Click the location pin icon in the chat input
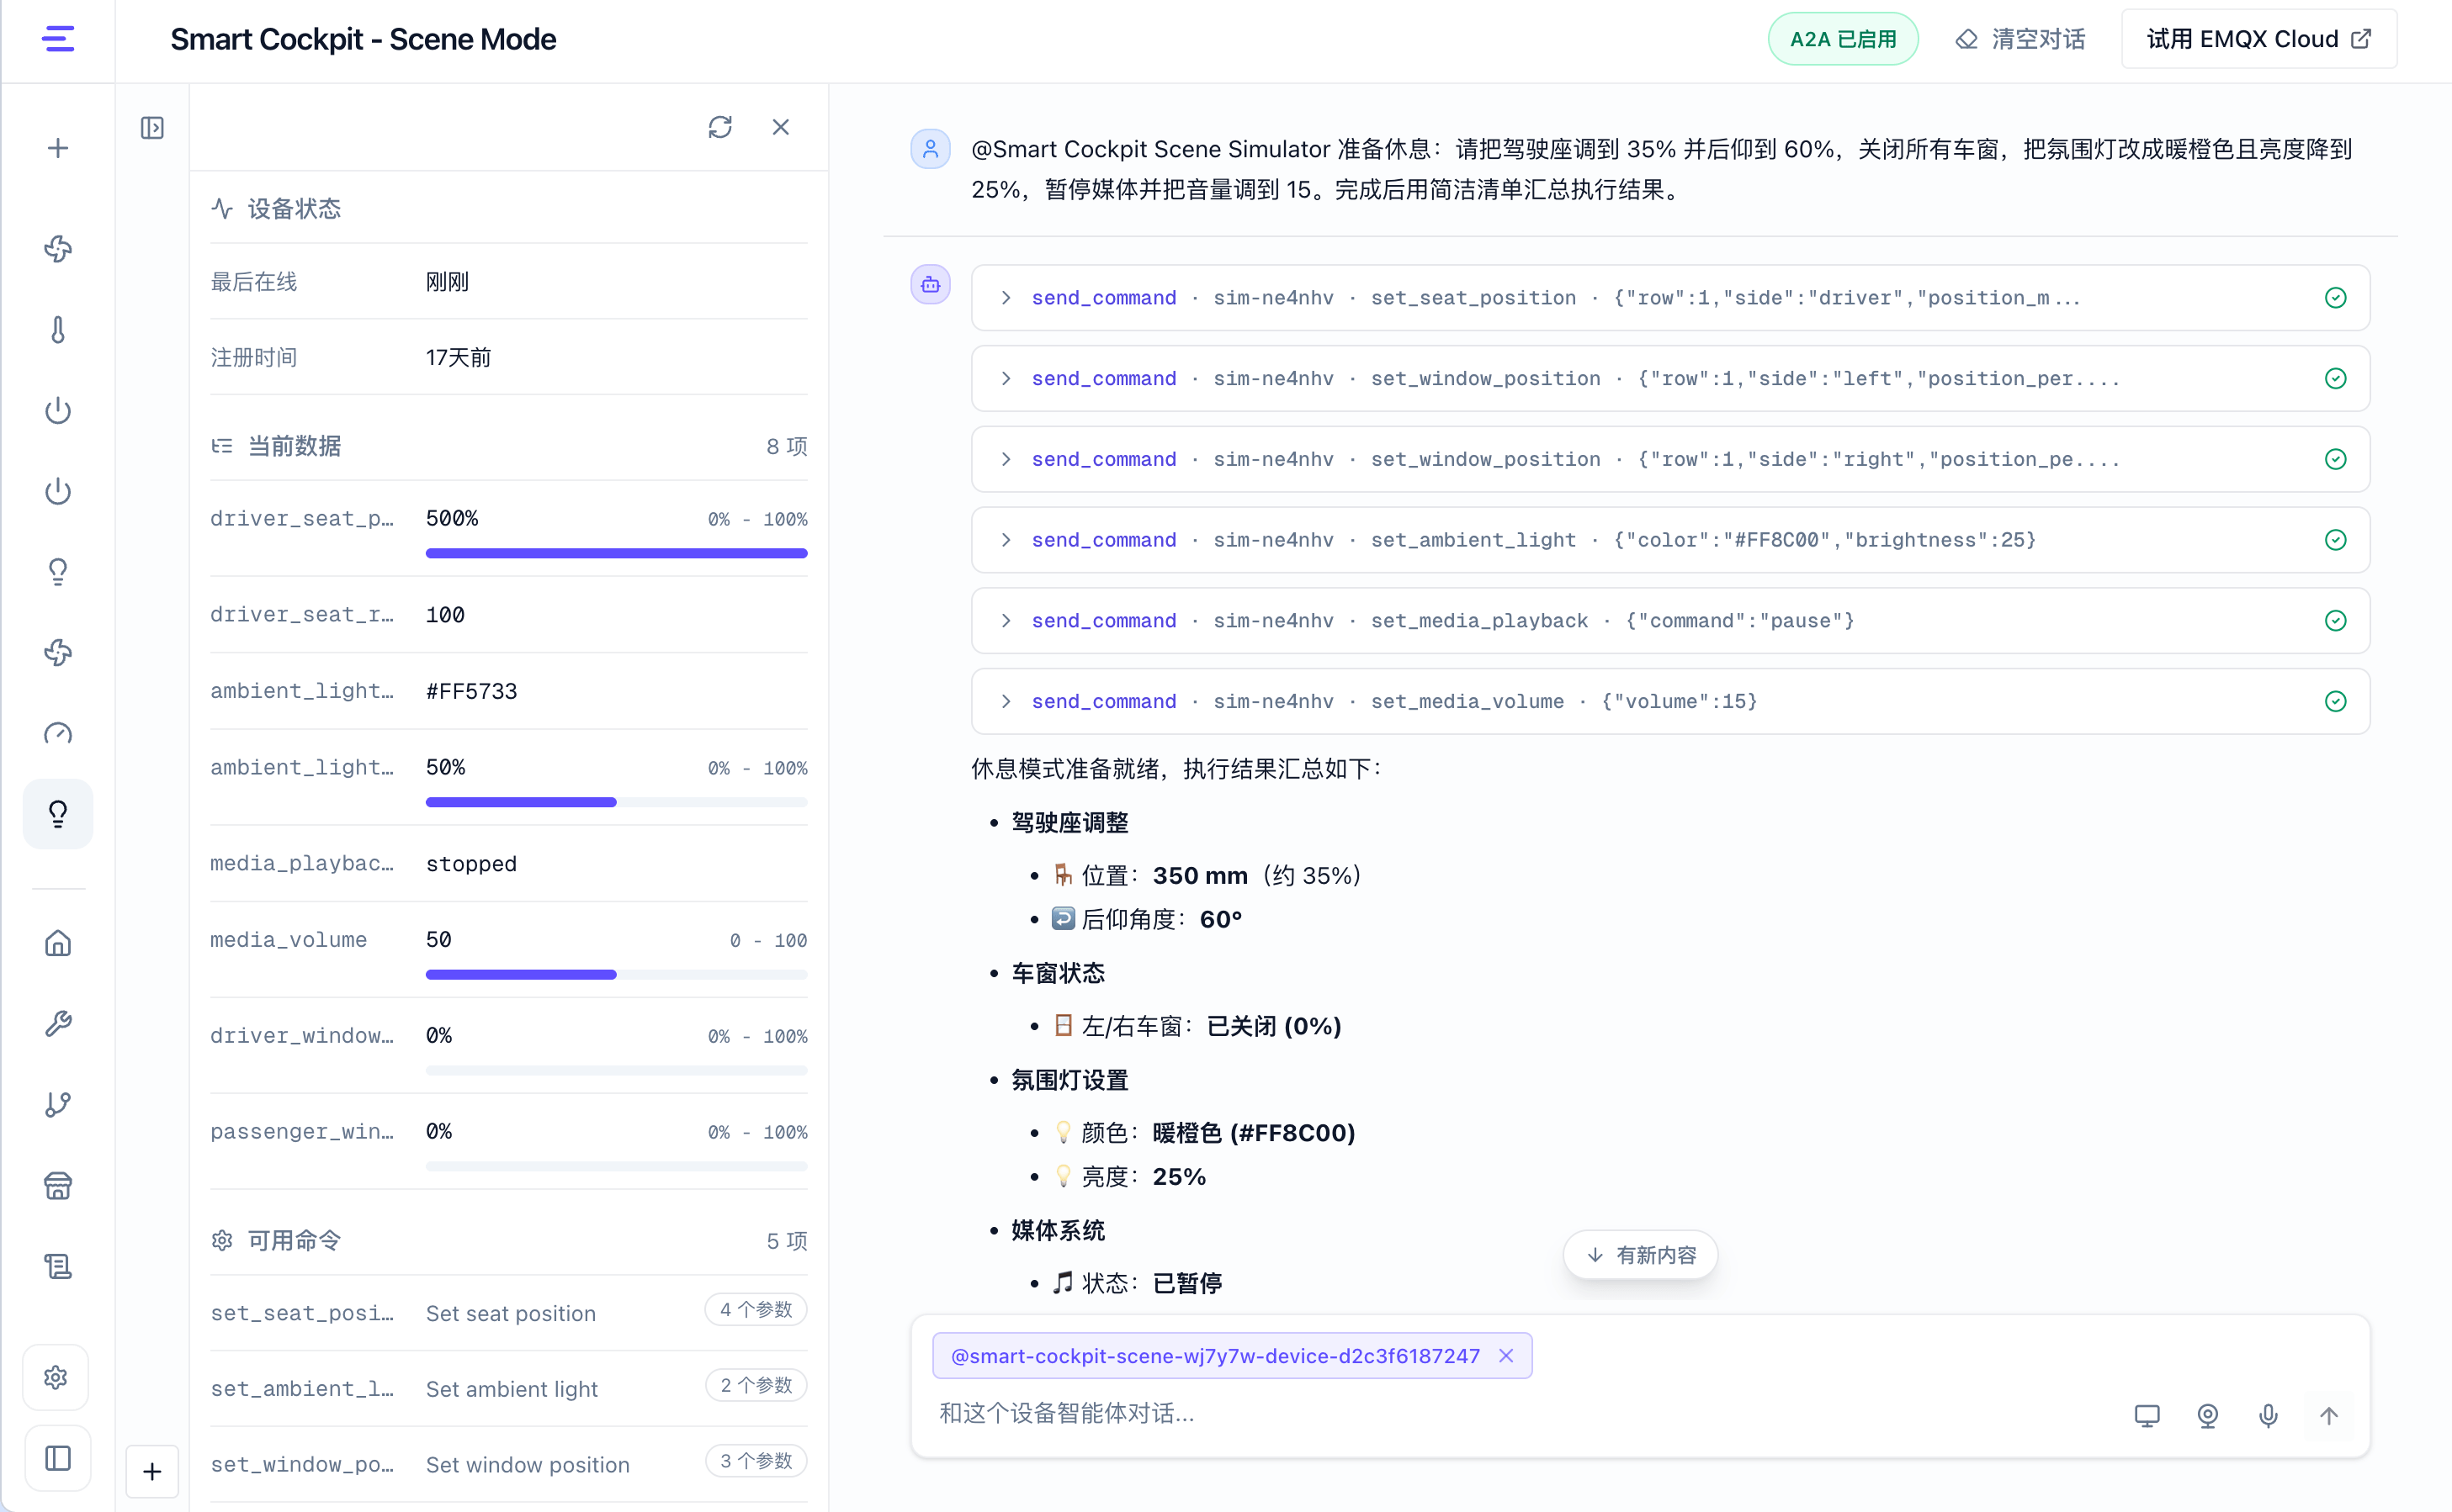This screenshot has width=2452, height=1512. pyautogui.click(x=2208, y=1415)
